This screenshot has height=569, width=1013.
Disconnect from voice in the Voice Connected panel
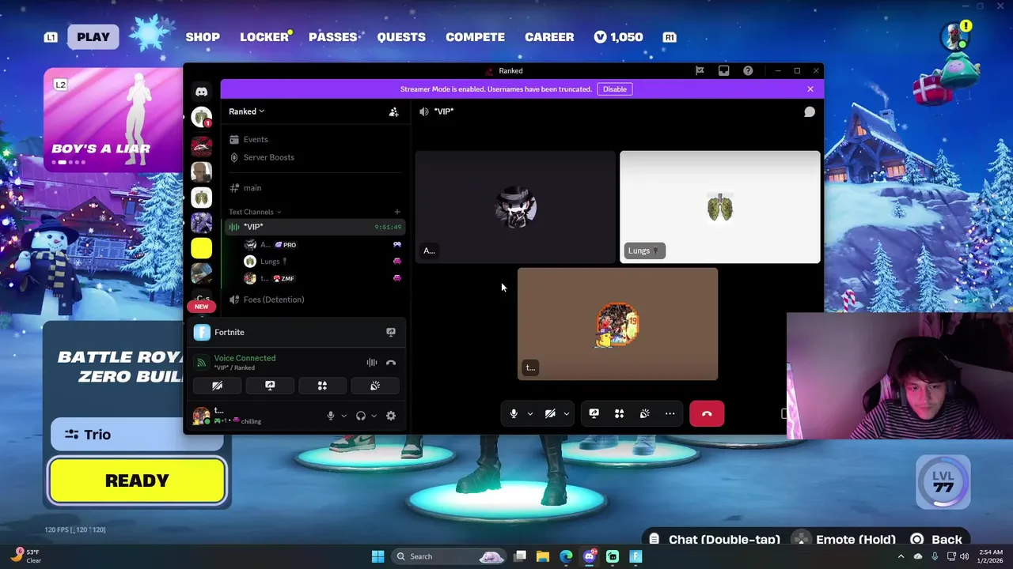tap(391, 363)
